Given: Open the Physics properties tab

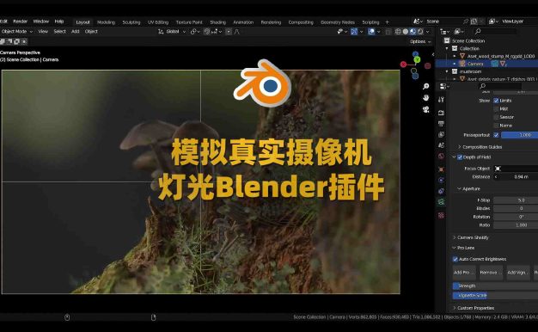Looking at the screenshot, I should click(441, 181).
